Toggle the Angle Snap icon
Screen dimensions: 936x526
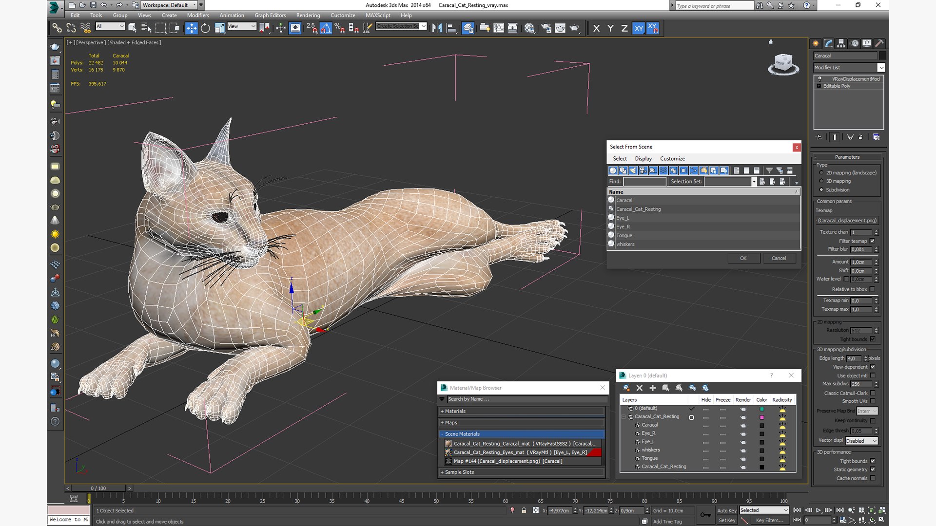[x=326, y=28]
